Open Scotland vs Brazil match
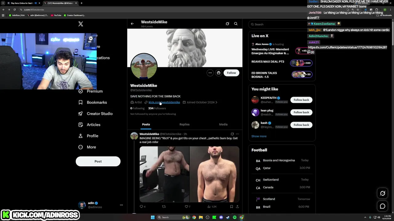Viewport: 394px width, 221px height. [x=282, y=203]
